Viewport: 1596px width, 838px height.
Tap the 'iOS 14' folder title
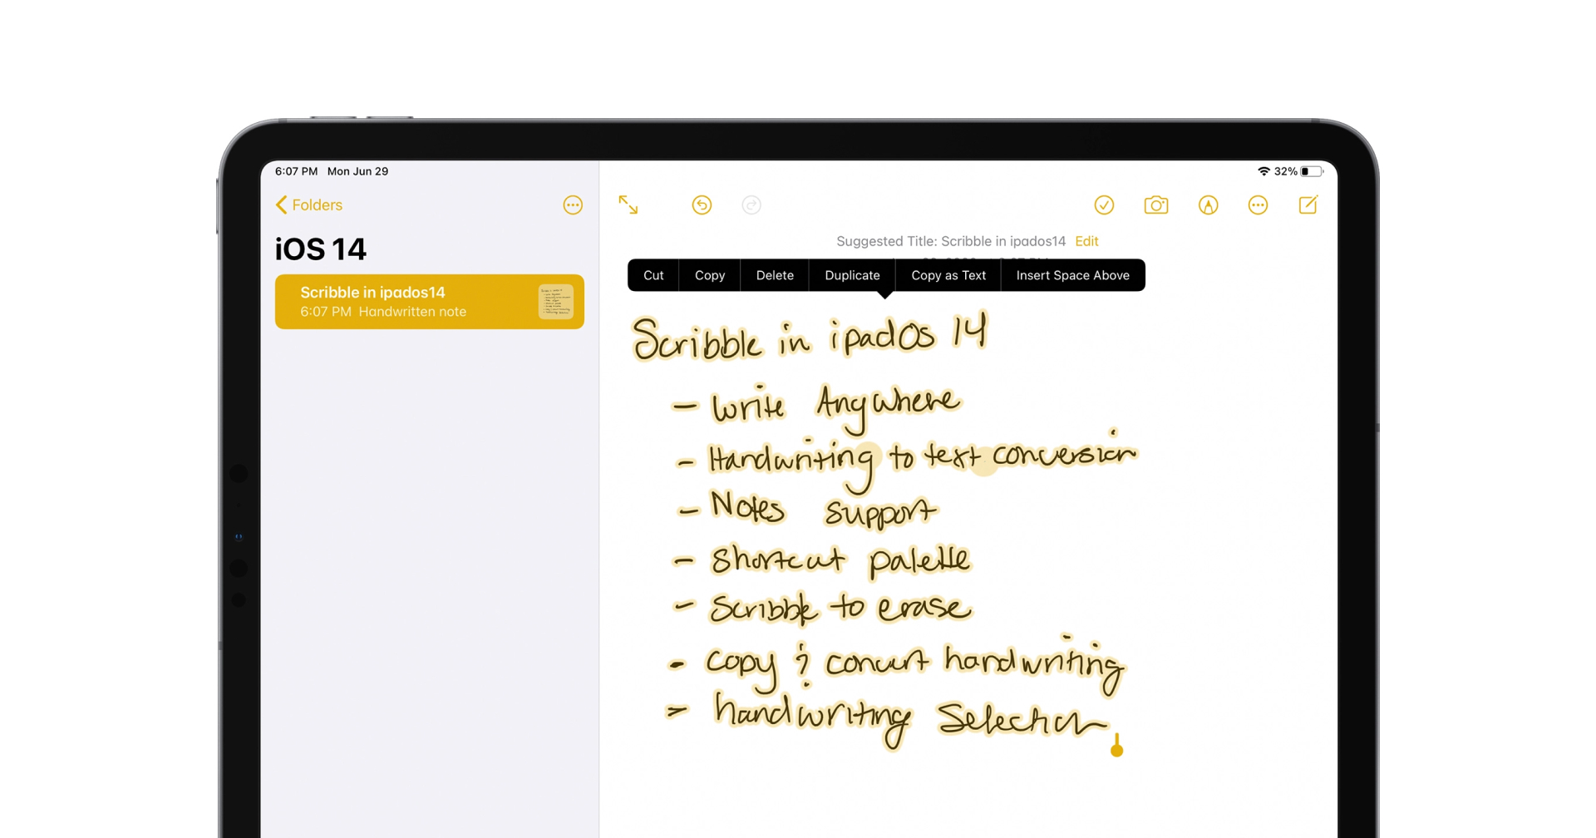tap(321, 249)
